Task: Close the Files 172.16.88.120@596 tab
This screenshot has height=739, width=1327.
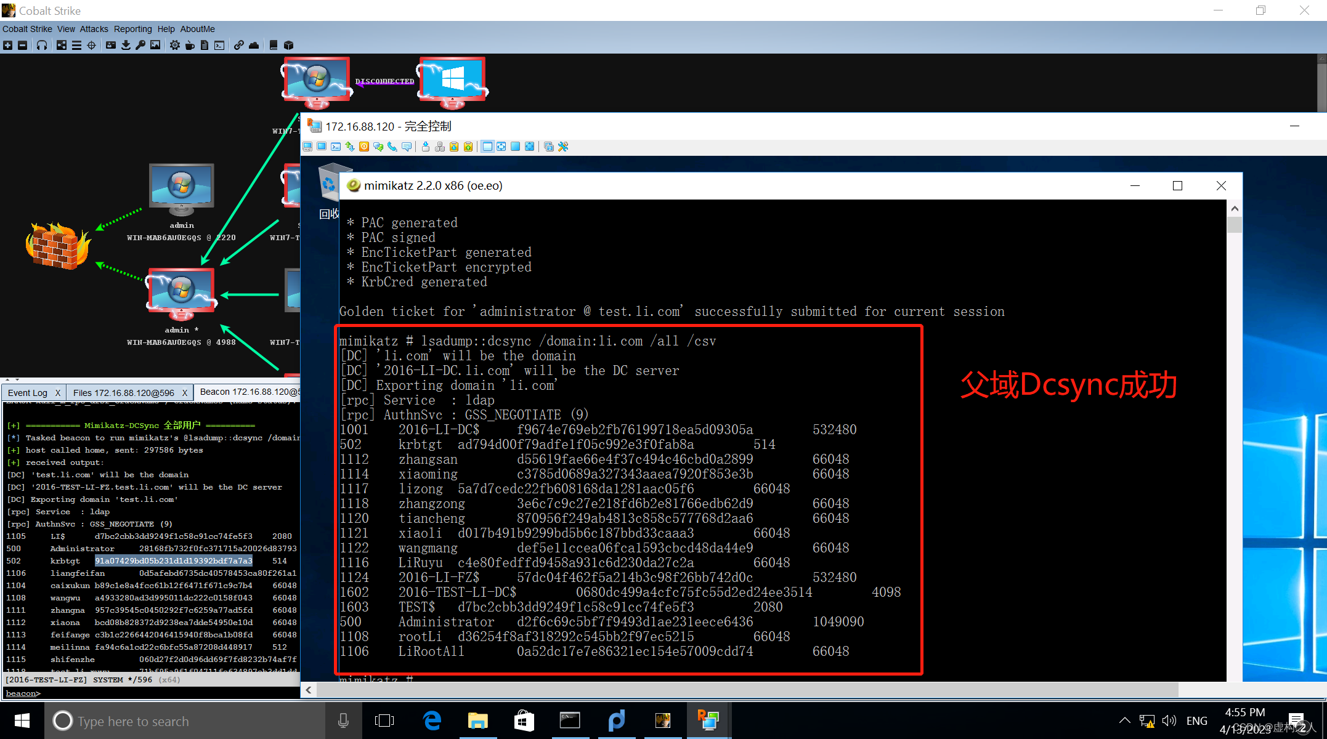Action: (184, 393)
